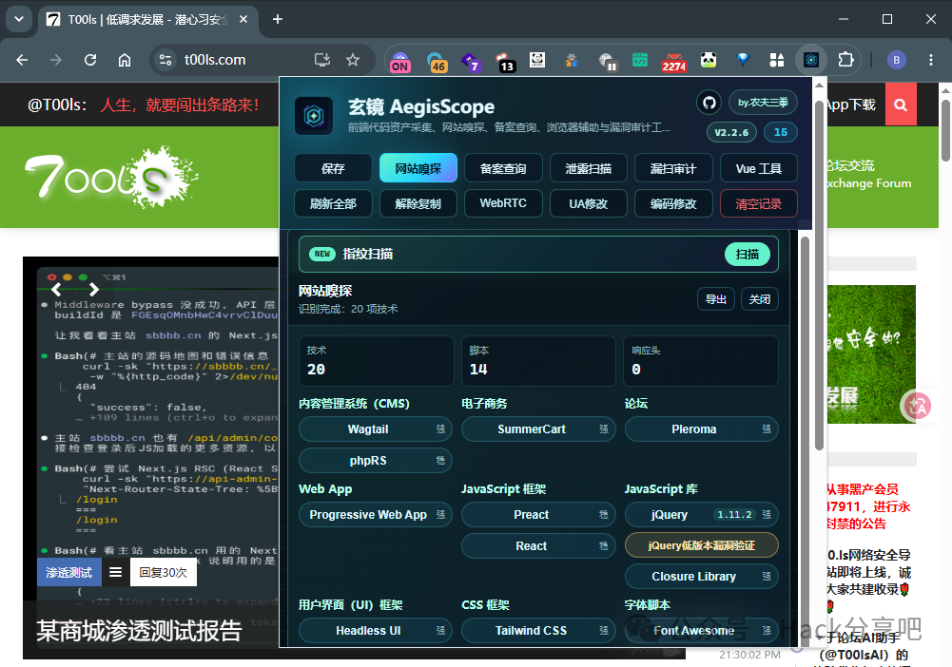Bookmark this page with the star icon
This screenshot has height=667, width=952.
(x=353, y=60)
